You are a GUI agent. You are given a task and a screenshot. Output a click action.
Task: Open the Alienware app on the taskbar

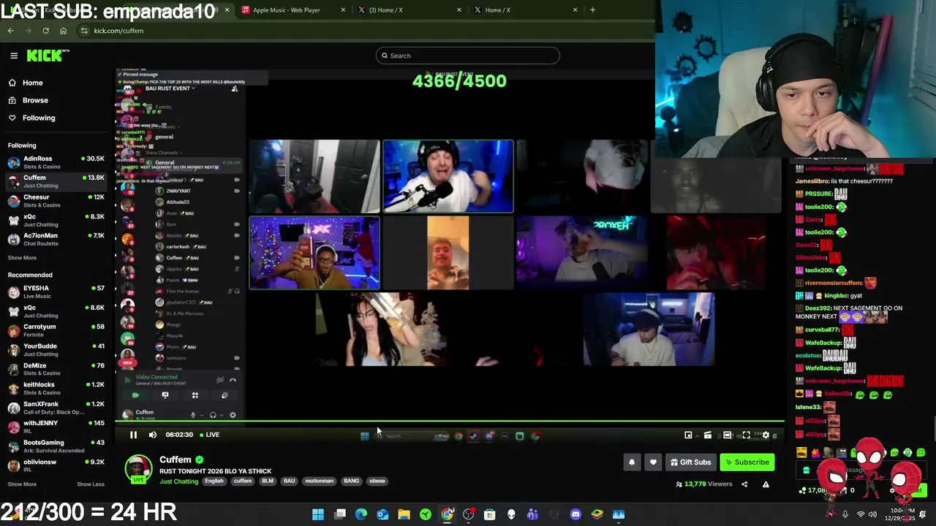(x=511, y=514)
